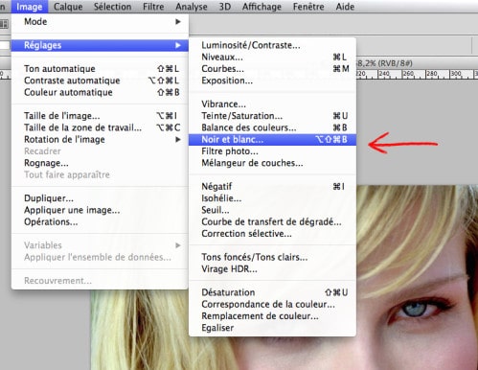Choose Appliquer une image
This screenshot has height=370, width=478.
[x=100, y=210]
